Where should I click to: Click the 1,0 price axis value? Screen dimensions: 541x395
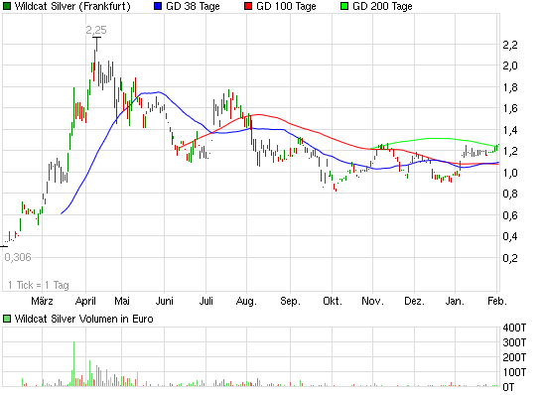510,173
